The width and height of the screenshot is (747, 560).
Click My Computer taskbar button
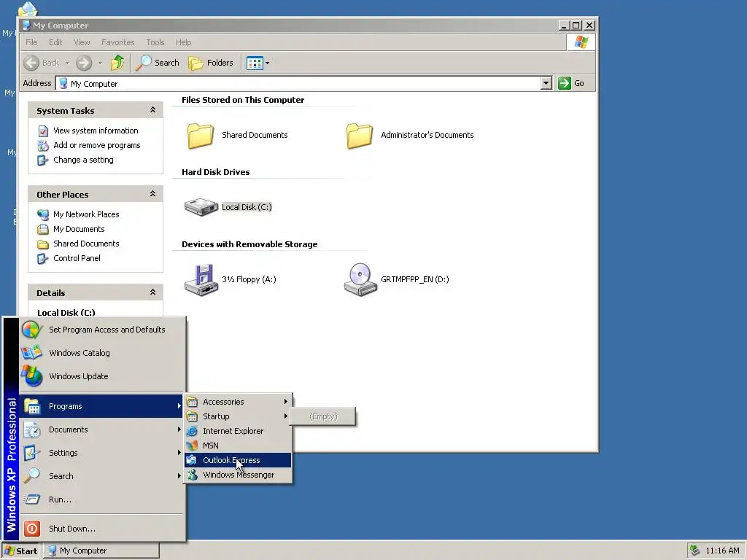point(101,551)
